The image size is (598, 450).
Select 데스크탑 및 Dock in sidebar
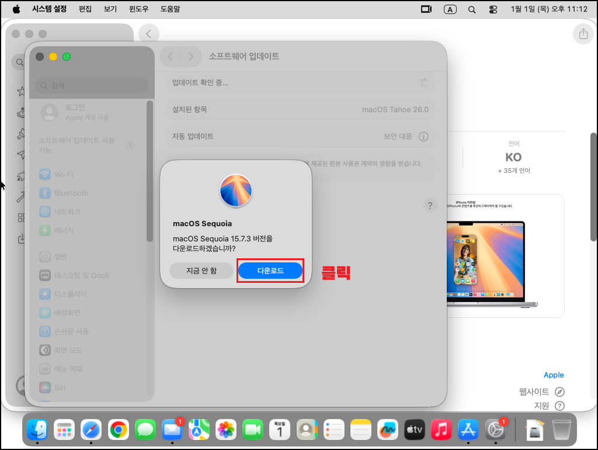(88, 275)
